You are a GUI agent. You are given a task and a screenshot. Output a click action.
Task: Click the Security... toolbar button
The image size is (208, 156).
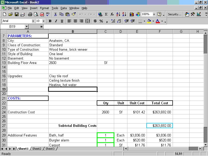pos(174,14)
